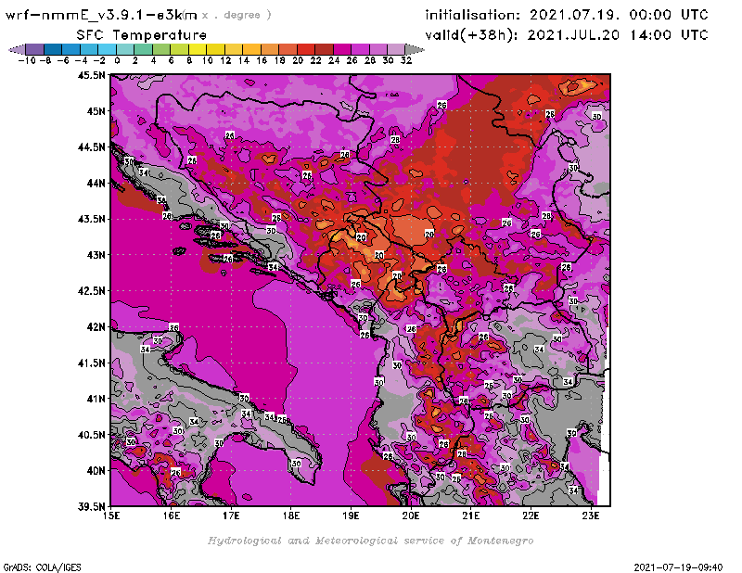
Task: Click the 'GrADS: COLA/IGES' credit
Action: (42, 567)
